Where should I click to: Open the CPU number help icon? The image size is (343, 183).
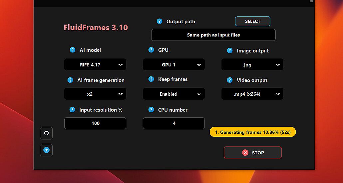coord(151,110)
